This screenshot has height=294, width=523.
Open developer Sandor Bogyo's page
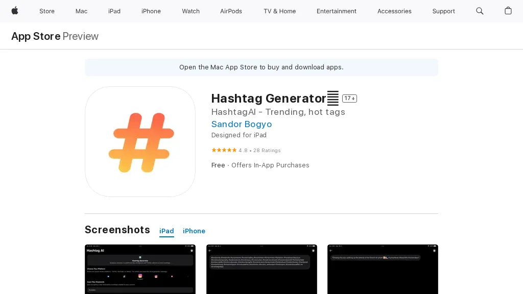[x=242, y=124]
